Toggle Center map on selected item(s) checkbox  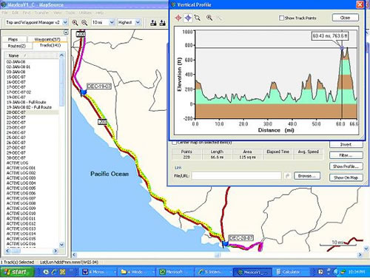[174, 143]
